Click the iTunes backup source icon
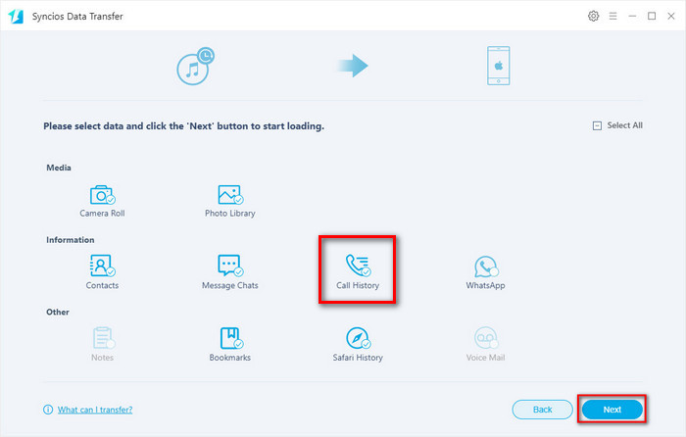 point(195,66)
